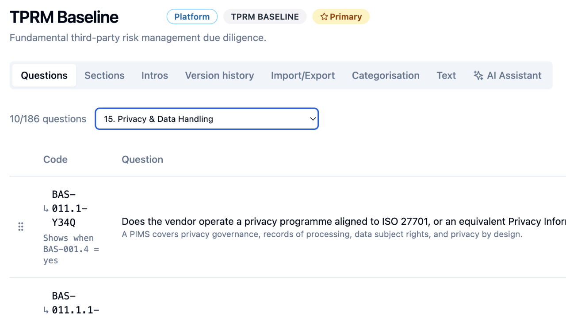Open the Sections tab
Viewport: 566px width, 318px height.
(104, 76)
